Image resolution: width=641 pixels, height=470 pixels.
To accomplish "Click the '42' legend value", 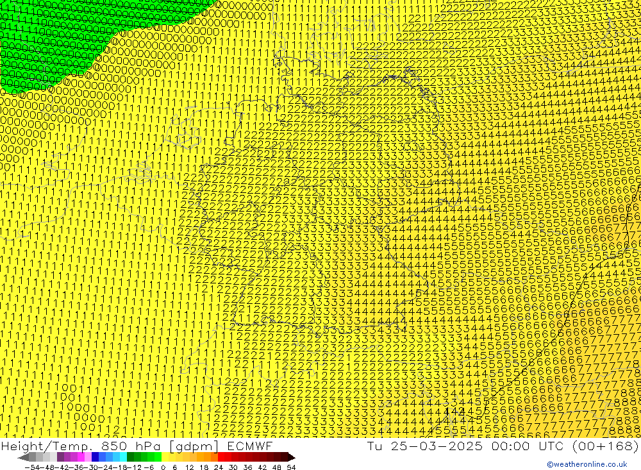I will coord(262,467).
